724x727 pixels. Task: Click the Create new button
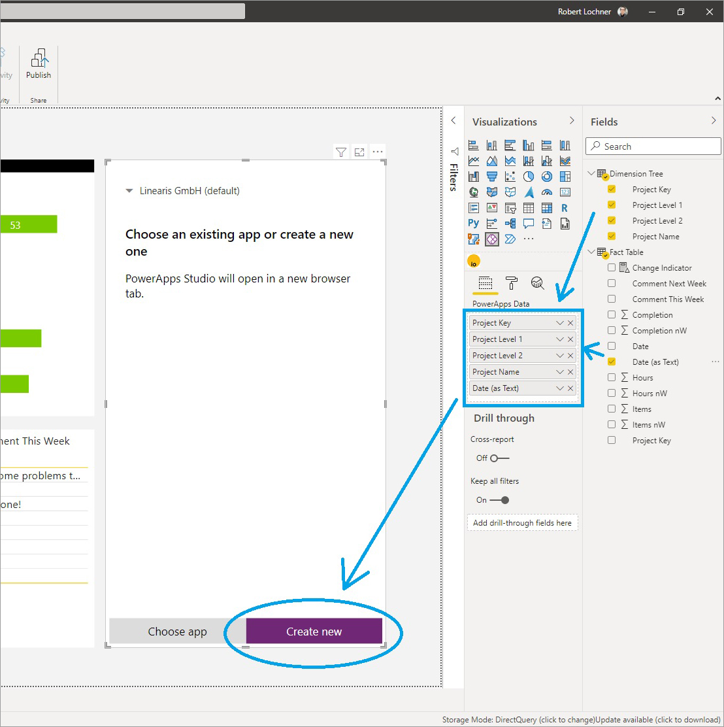(x=314, y=631)
